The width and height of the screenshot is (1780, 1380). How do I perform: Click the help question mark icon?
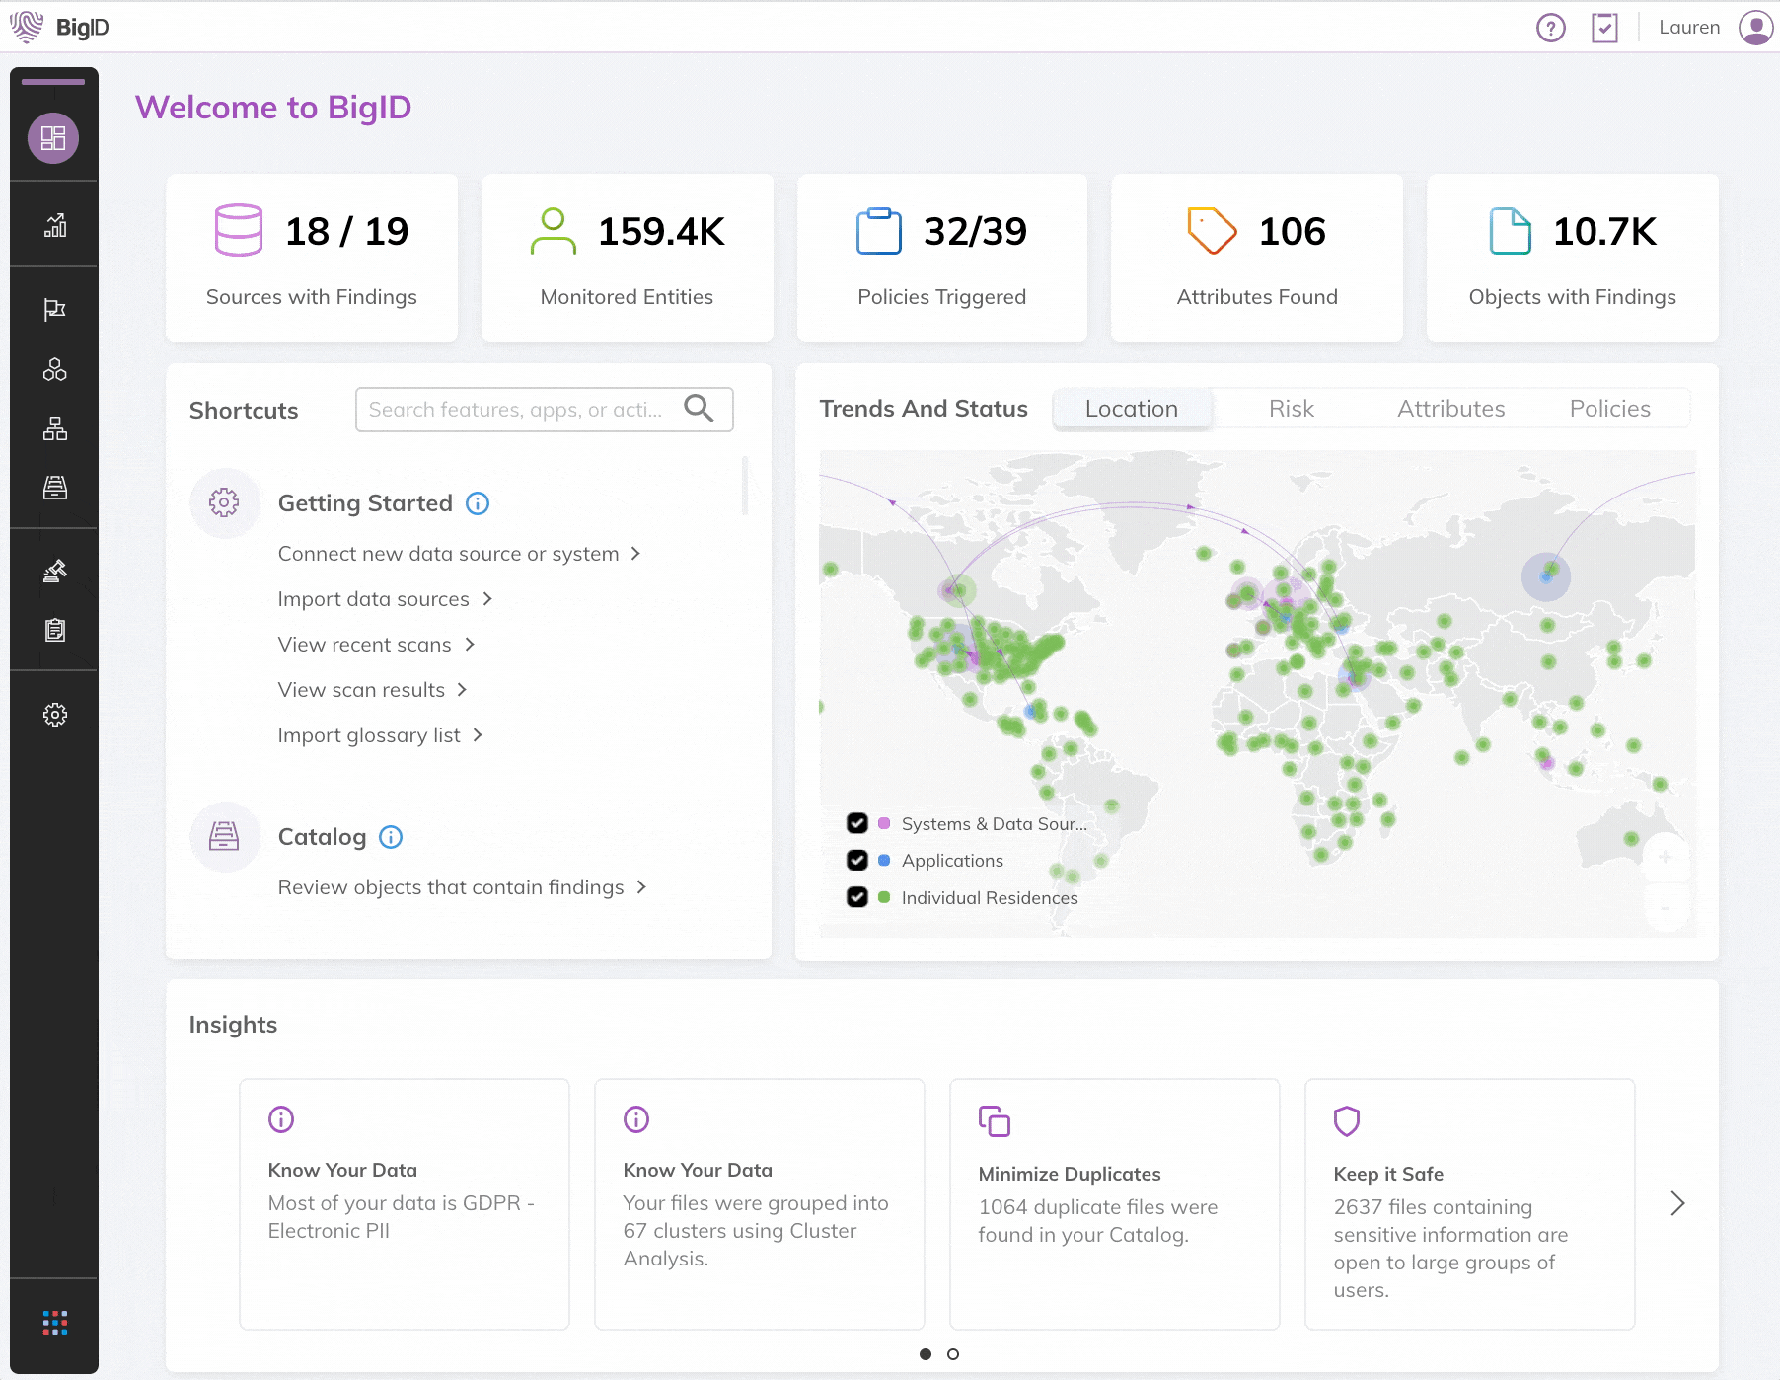[1551, 28]
